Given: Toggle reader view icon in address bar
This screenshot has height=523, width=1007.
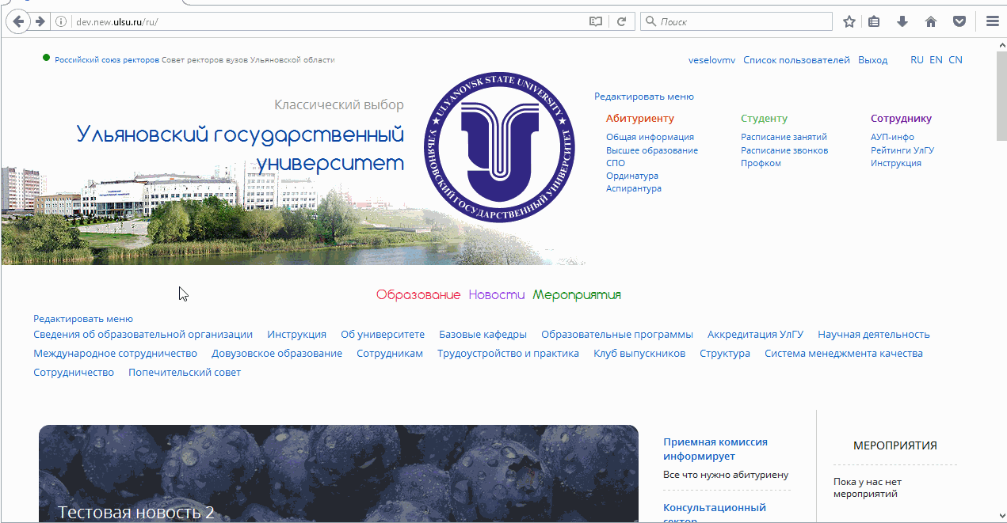Looking at the screenshot, I should tap(596, 21).
